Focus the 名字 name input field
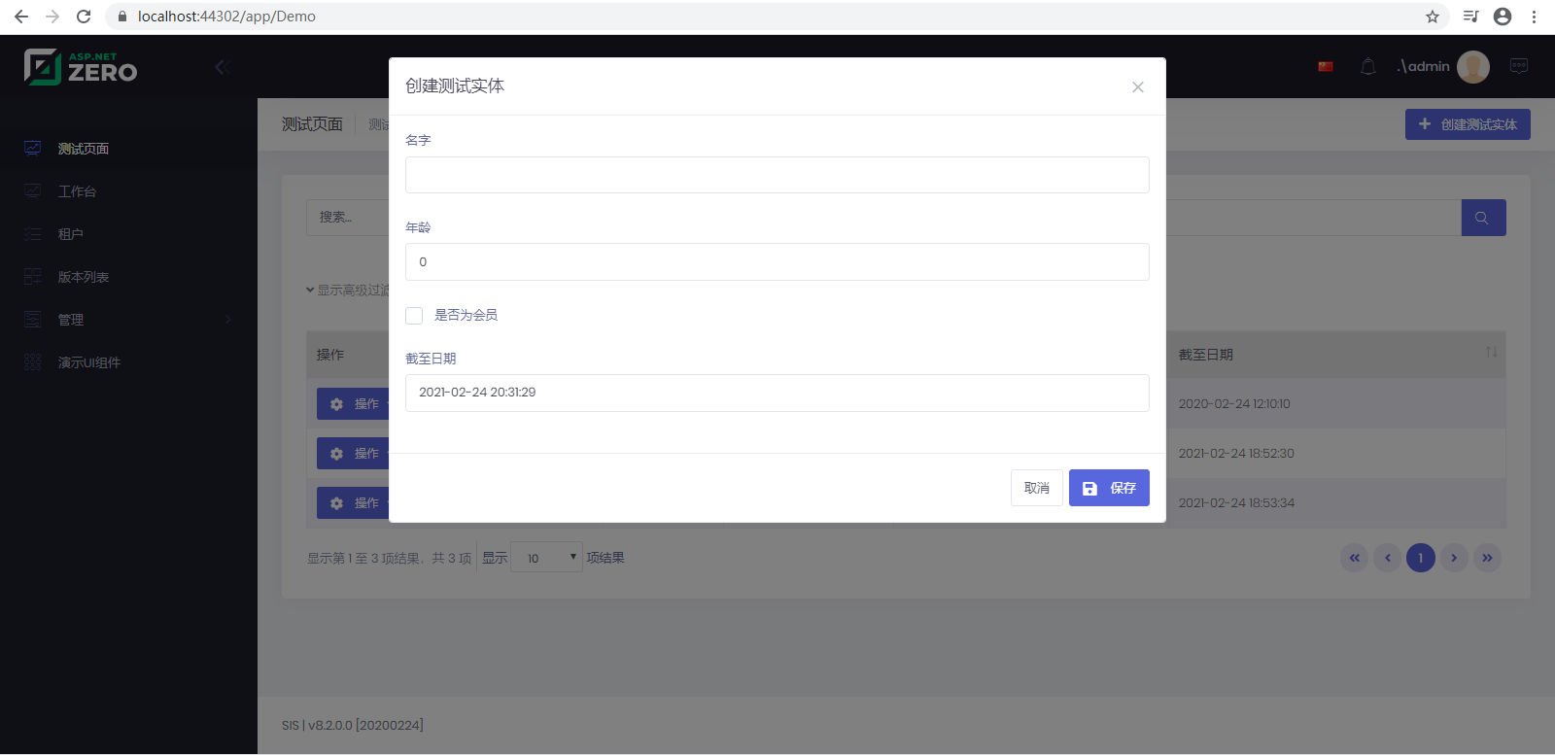This screenshot has width=1555, height=755. pos(777,175)
